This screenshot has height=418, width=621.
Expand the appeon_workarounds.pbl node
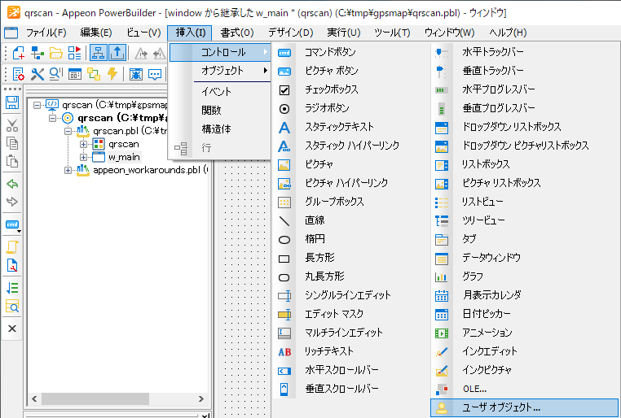(68, 170)
